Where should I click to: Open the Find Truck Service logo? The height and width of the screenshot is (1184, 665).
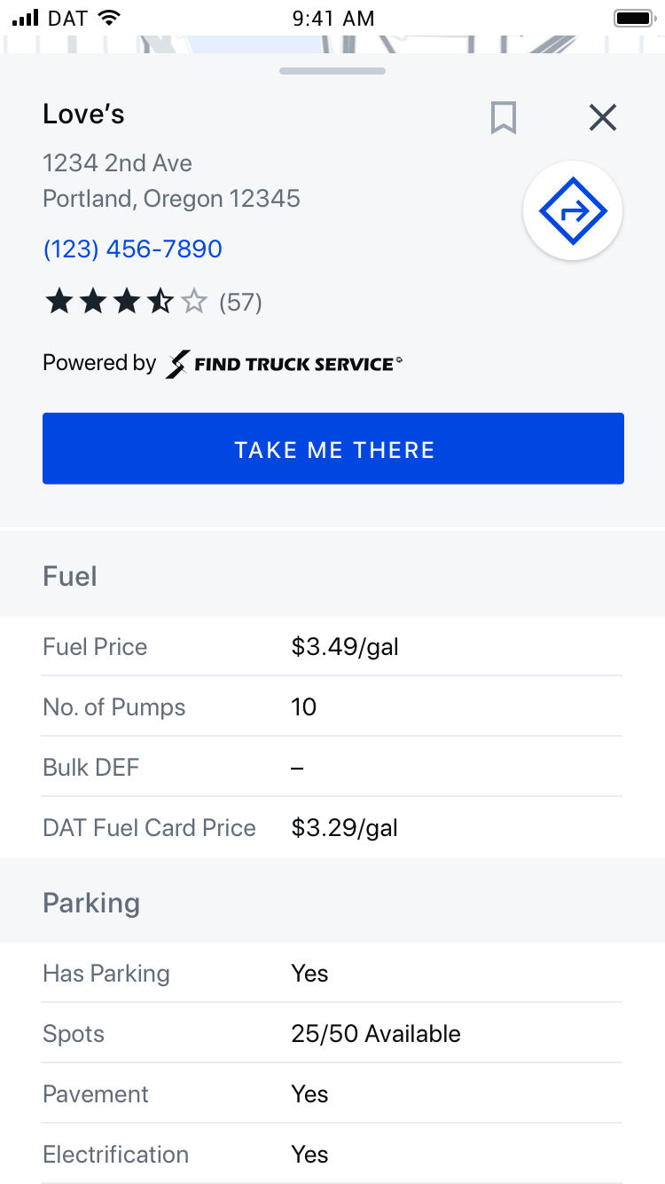pyautogui.click(x=284, y=363)
